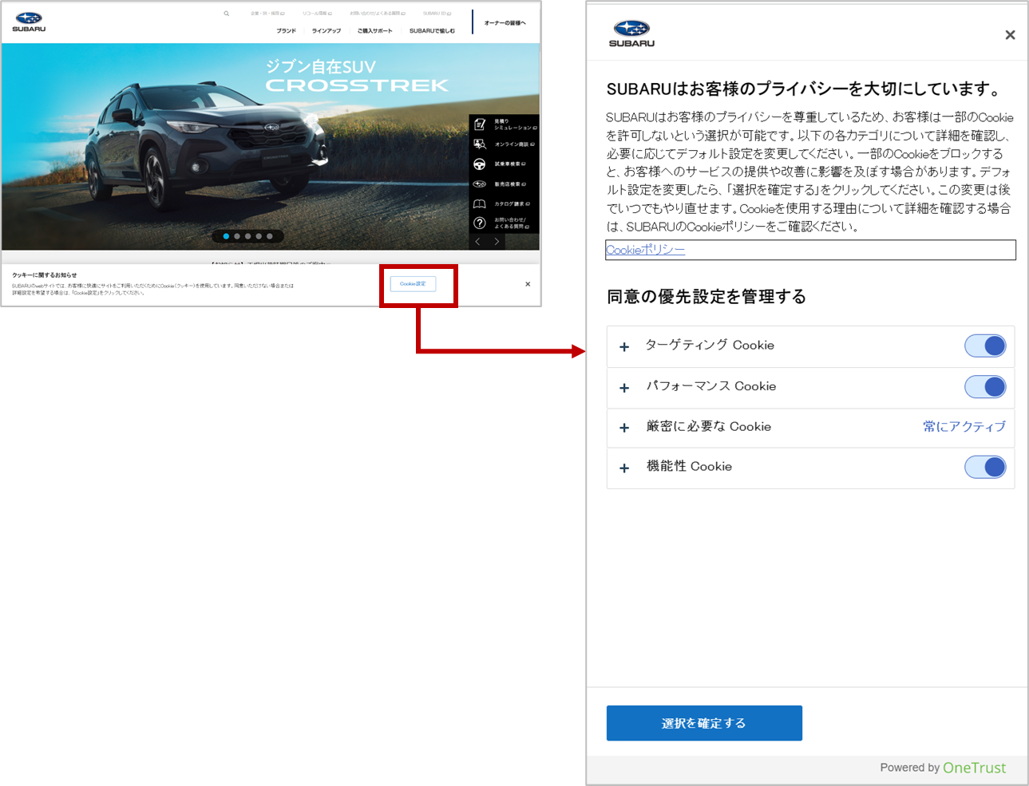Click the クッキーに関するお知らせ banner title
This screenshot has width=1029, height=786.
[45, 275]
